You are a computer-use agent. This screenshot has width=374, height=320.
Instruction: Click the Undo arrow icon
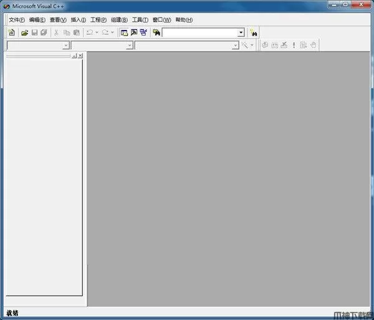[x=90, y=32]
